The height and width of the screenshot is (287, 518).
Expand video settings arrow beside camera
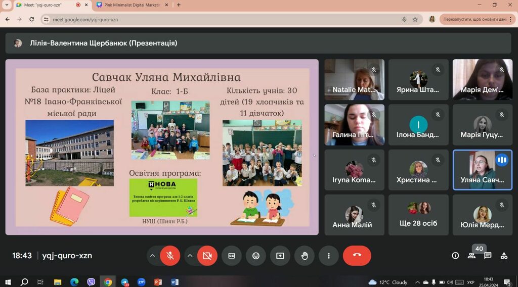click(190, 256)
